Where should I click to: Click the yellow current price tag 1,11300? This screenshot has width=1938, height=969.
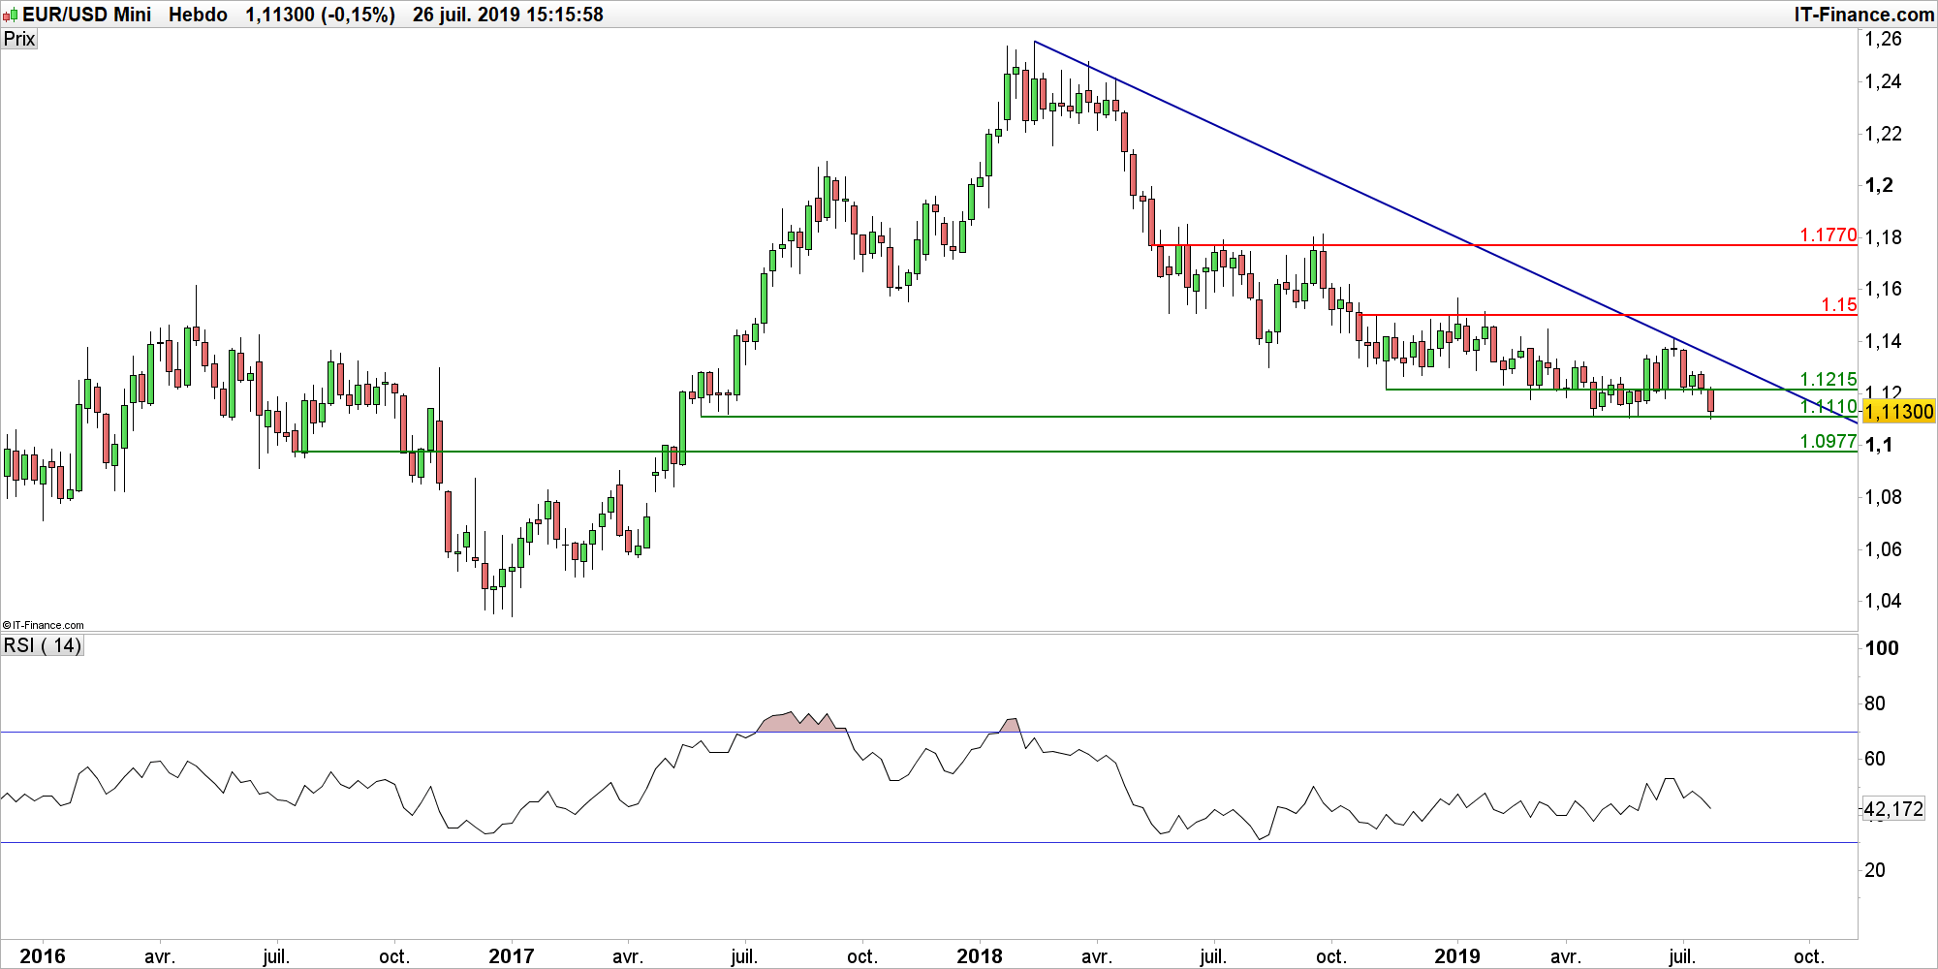pyautogui.click(x=1898, y=412)
